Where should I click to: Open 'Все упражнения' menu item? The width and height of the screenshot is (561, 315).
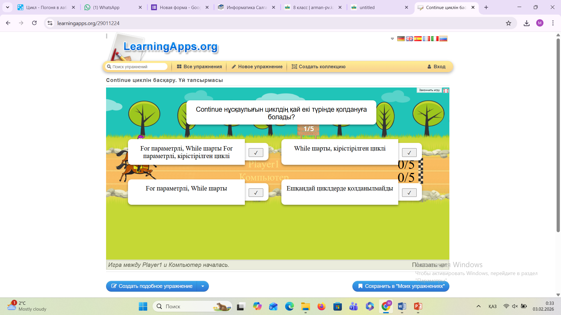pos(200,67)
